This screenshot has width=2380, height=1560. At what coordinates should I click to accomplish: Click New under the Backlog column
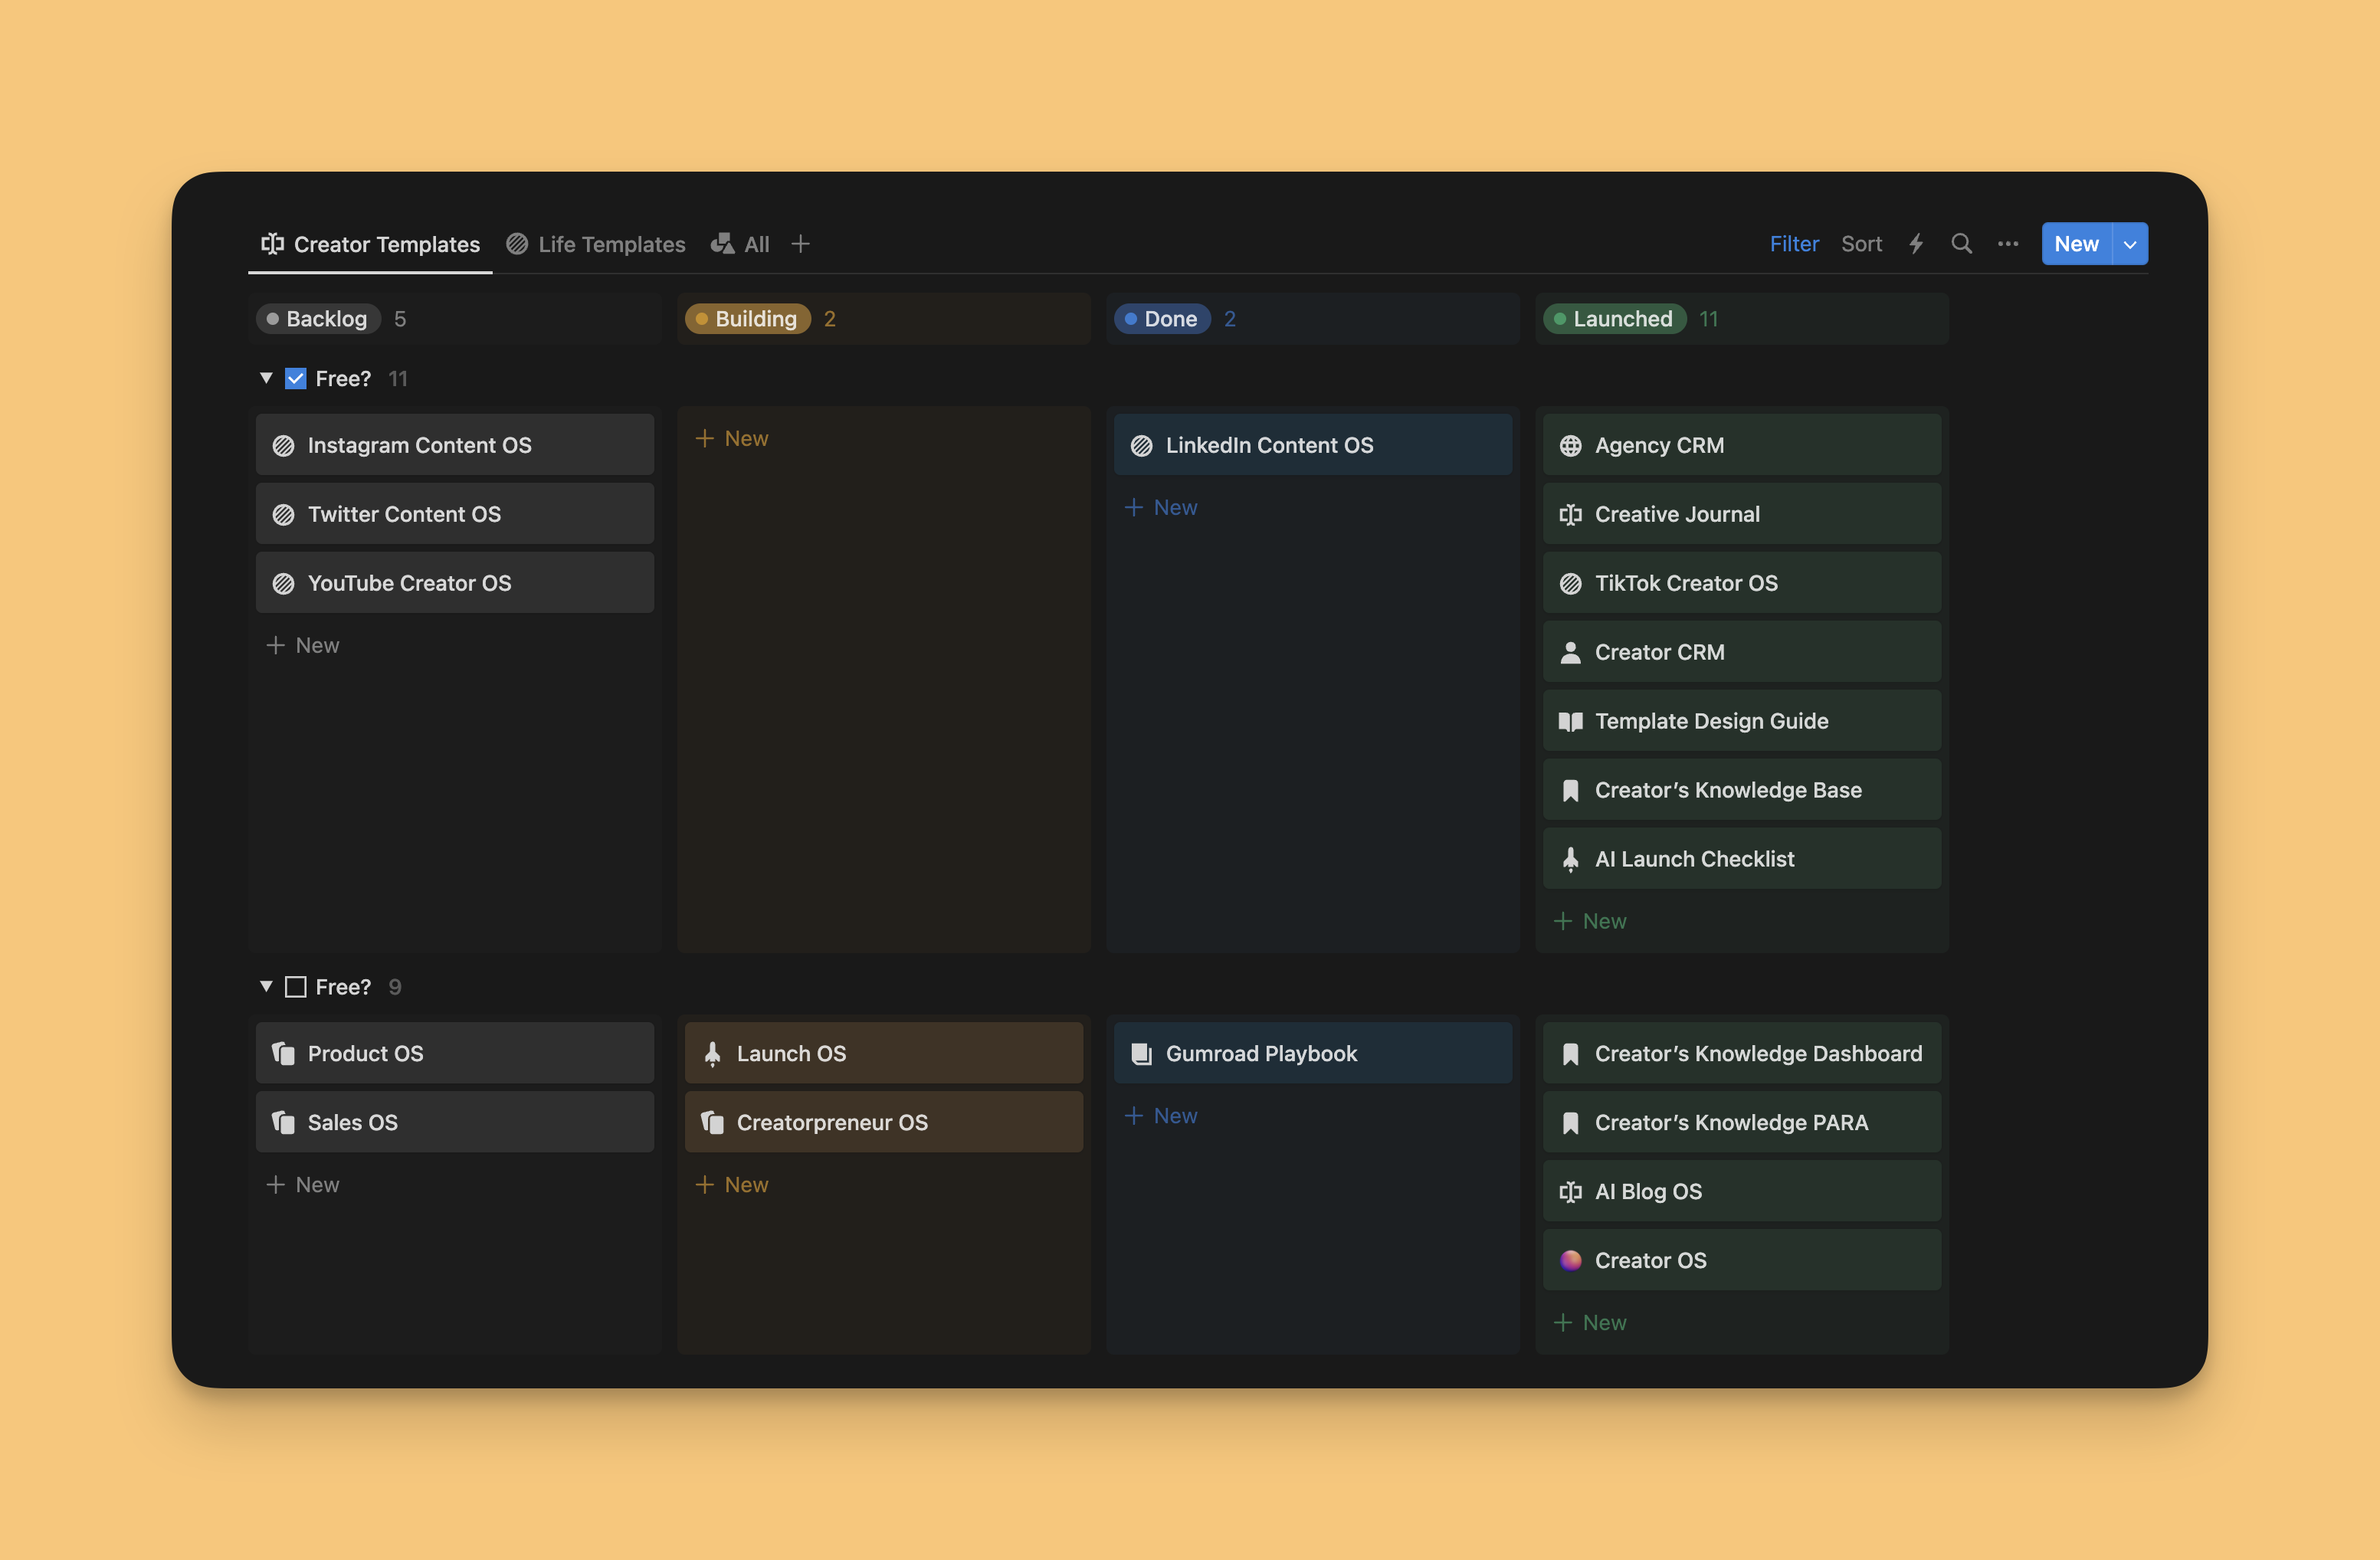(303, 645)
